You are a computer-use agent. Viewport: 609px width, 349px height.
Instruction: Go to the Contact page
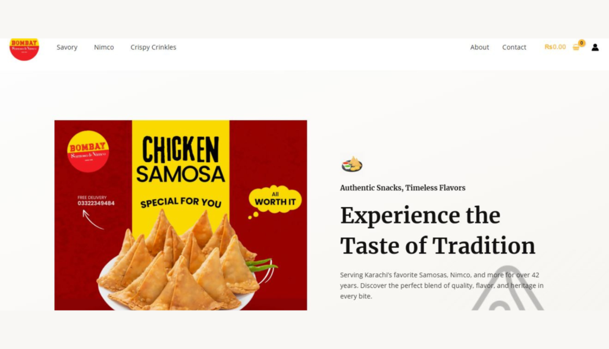coord(514,47)
